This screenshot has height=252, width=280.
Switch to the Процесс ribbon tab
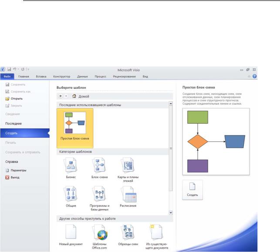[100, 76]
